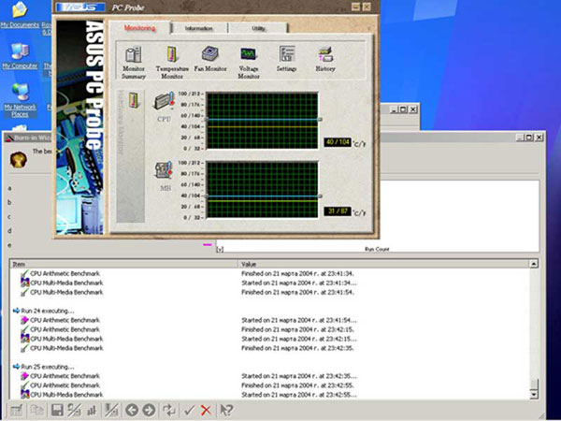
Task: Click value Finished at 23:41:34
Action: (x=297, y=273)
